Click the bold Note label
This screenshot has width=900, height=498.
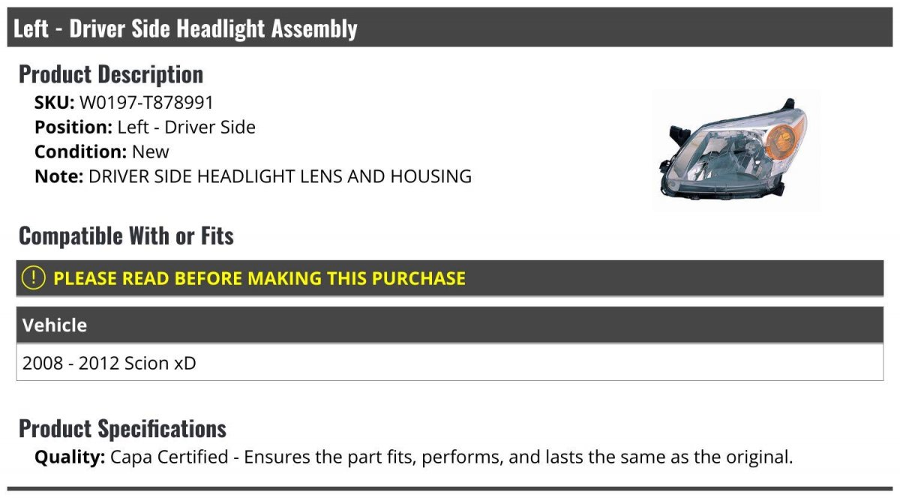(58, 176)
